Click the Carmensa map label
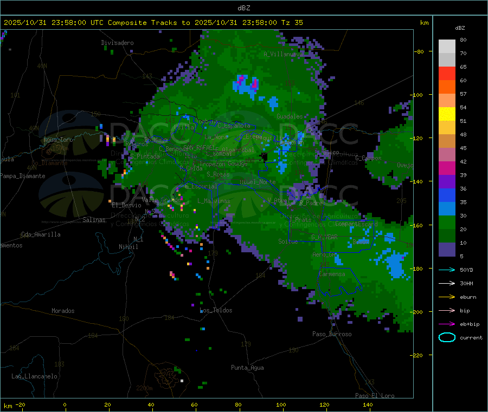Viewport: 488px width, 412px height. pos(332,274)
